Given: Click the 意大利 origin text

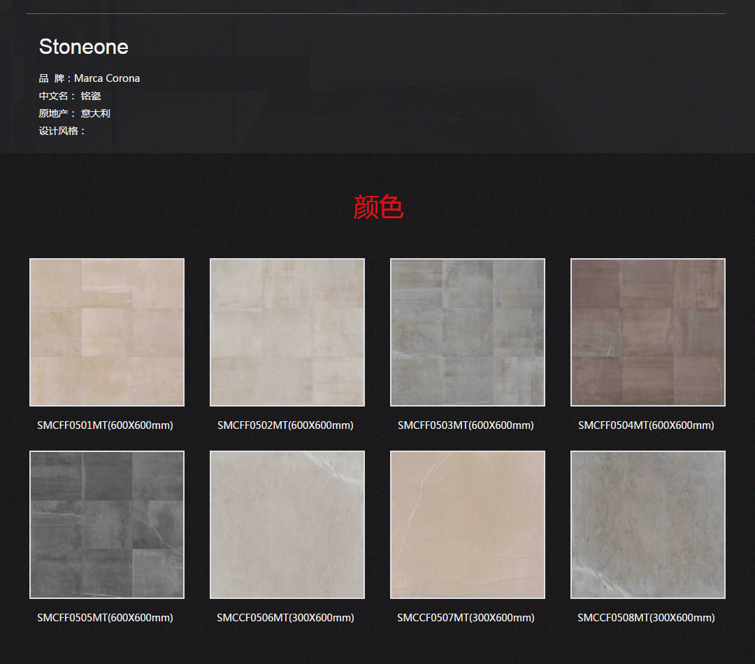Looking at the screenshot, I should (96, 113).
